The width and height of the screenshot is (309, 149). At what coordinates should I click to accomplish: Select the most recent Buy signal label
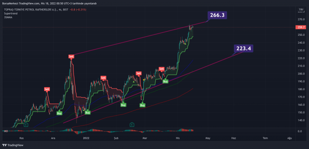click(x=166, y=81)
